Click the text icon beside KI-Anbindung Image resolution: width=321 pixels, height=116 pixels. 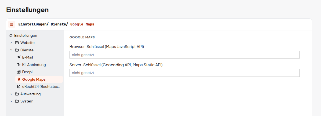click(x=19, y=65)
